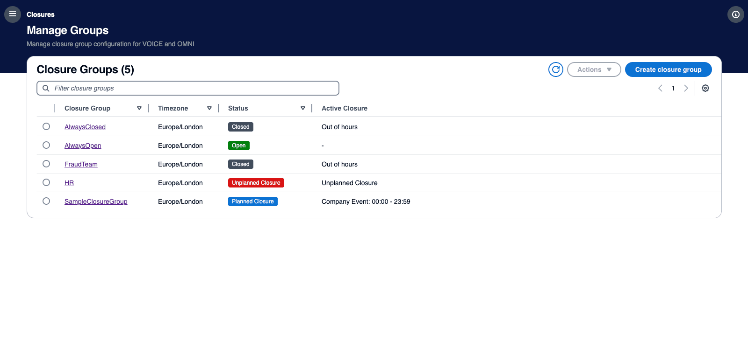Click the info icon in top-right corner

[735, 14]
